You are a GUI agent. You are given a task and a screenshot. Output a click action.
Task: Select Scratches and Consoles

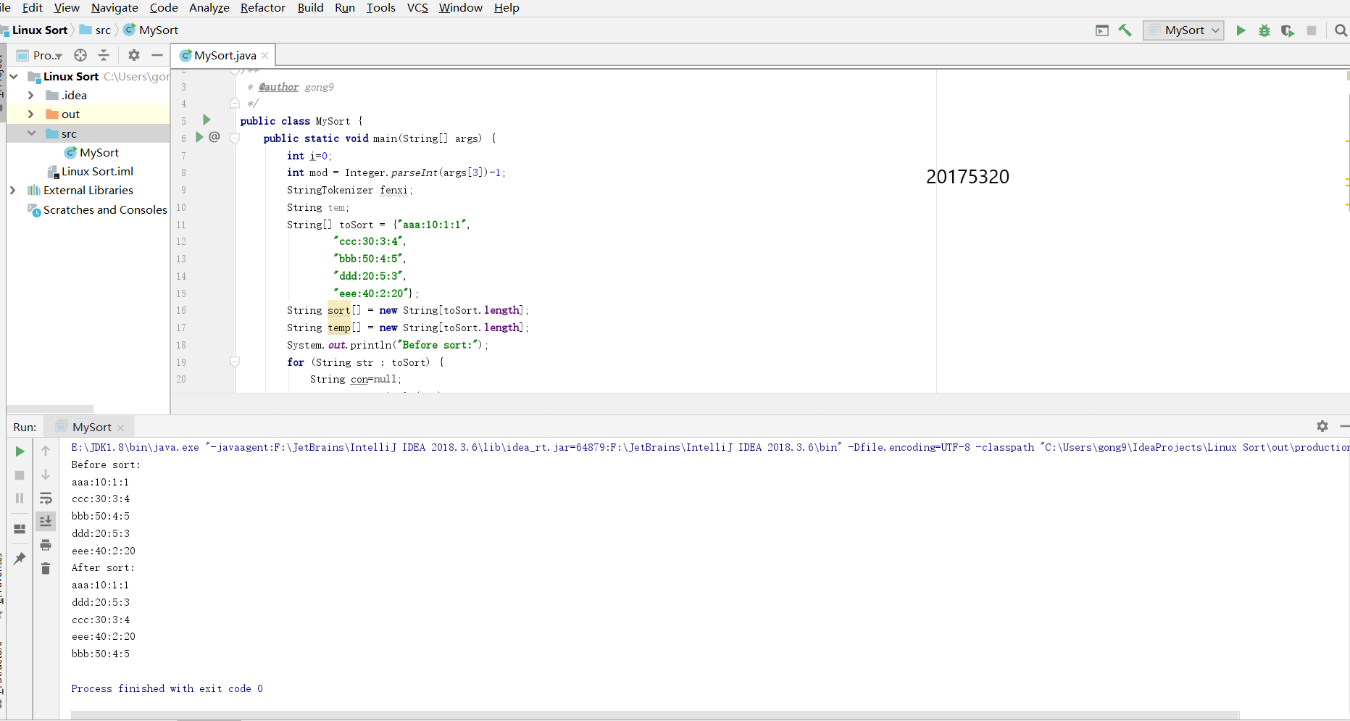pyautogui.click(x=96, y=209)
